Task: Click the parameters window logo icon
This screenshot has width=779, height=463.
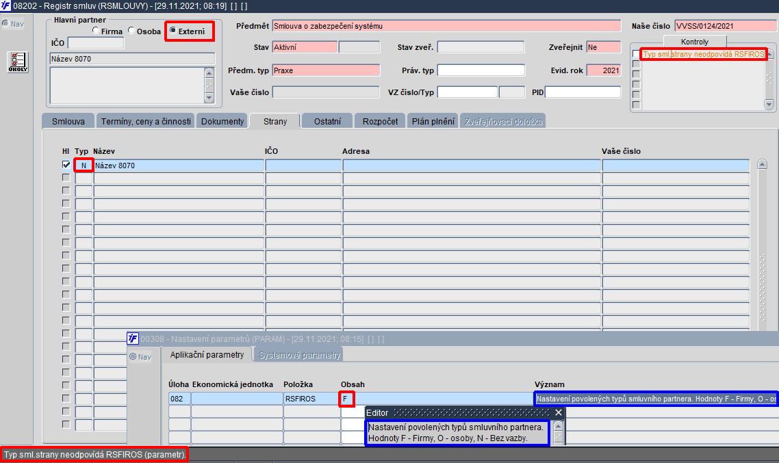Action: tap(133, 339)
